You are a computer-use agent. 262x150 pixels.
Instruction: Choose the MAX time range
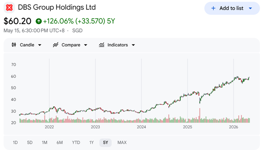(x=122, y=142)
